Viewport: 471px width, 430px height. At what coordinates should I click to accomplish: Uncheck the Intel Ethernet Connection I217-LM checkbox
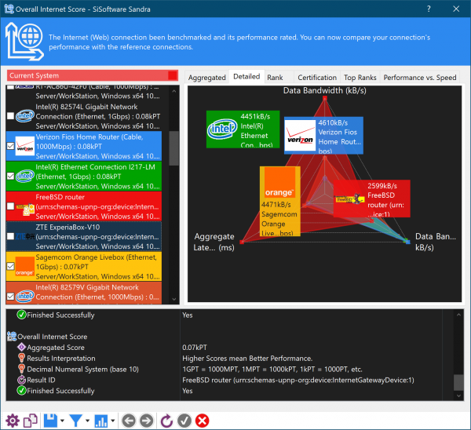coord(10,176)
